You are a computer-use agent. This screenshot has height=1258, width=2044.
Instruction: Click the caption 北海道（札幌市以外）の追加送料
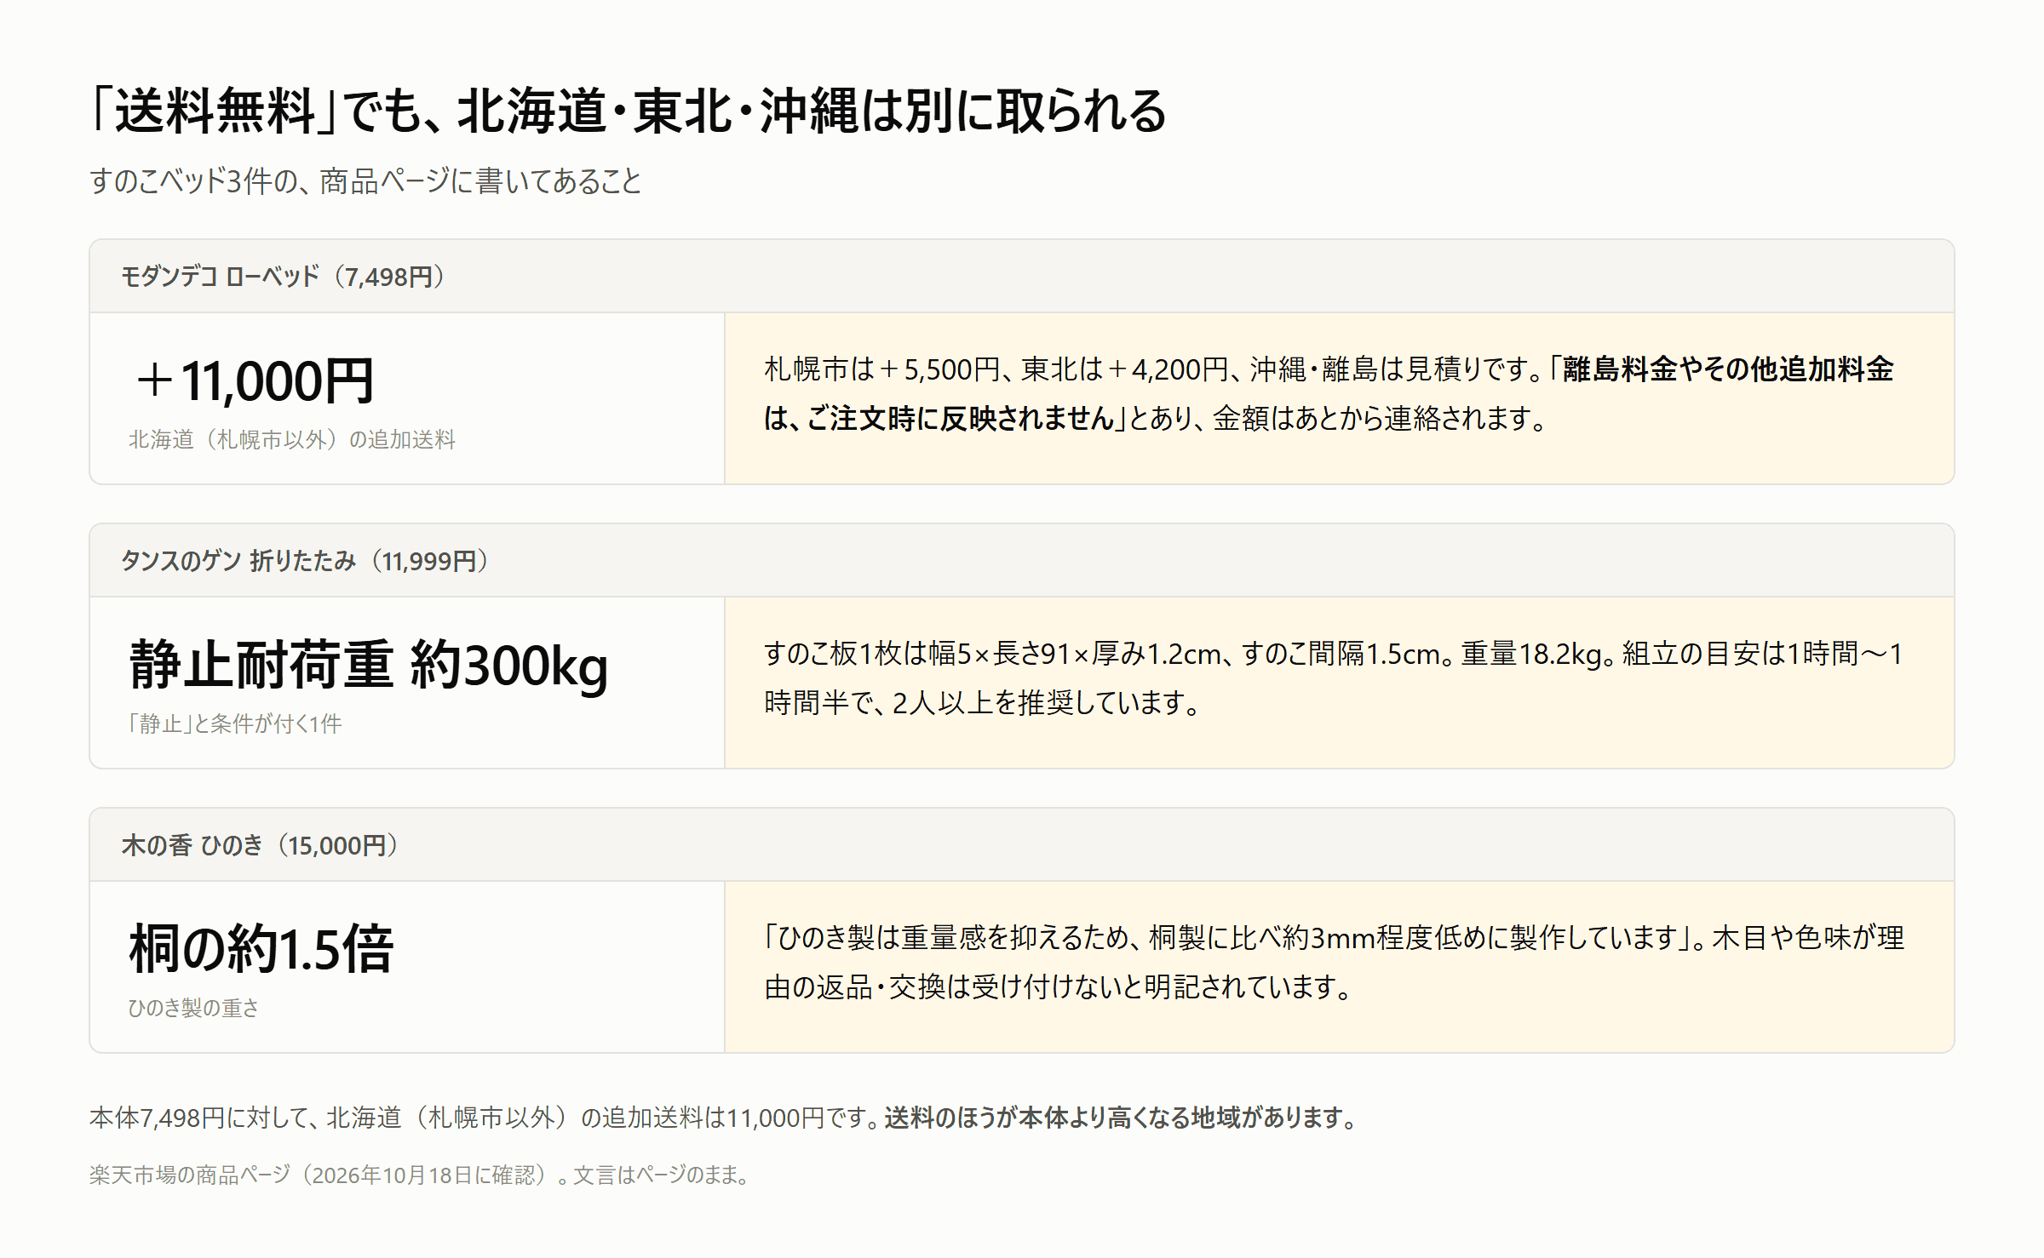pos(292,439)
